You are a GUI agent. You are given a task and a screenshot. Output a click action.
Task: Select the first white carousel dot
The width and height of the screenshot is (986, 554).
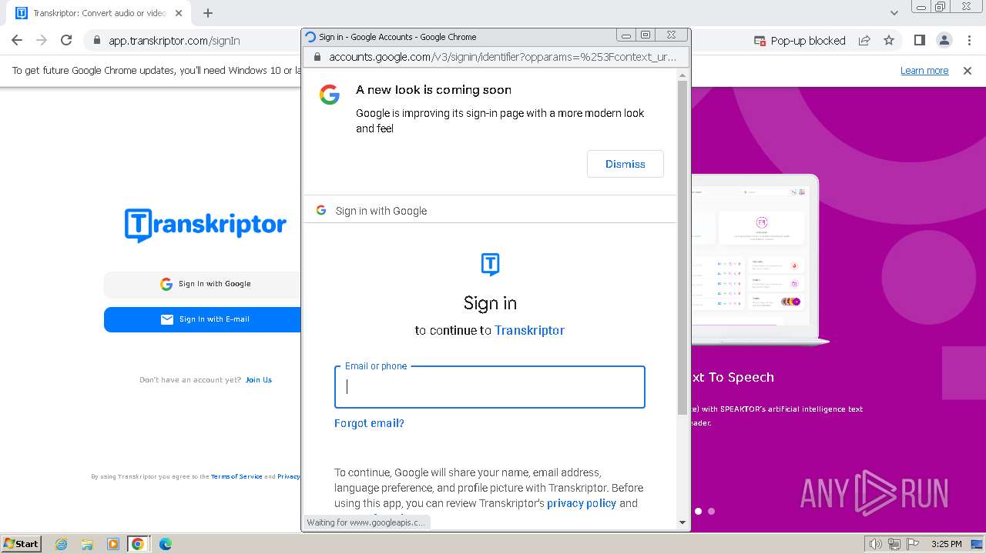(x=698, y=511)
